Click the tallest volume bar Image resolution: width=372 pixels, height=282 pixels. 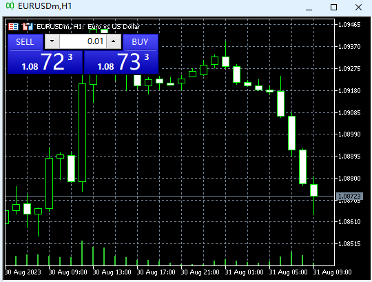pos(82,253)
